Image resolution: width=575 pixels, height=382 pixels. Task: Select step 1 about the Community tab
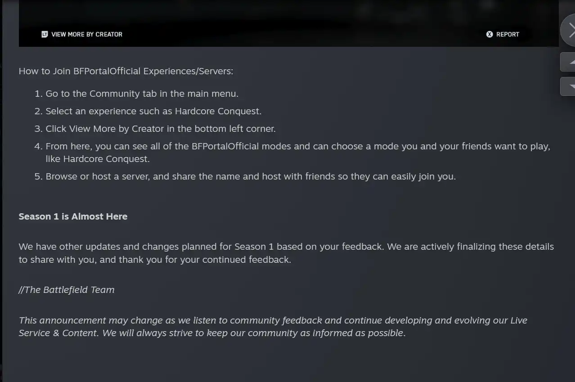[142, 94]
